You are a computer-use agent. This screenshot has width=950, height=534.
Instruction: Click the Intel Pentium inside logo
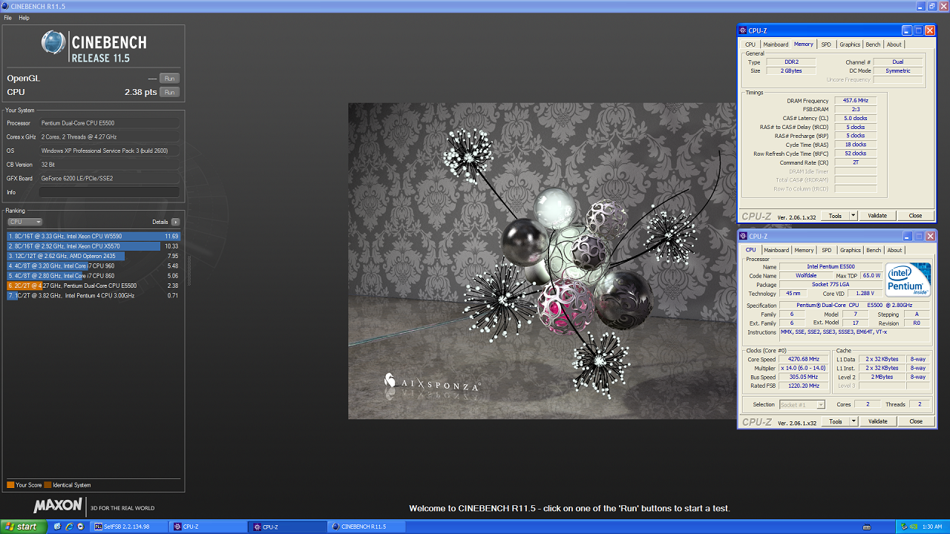[x=908, y=280]
